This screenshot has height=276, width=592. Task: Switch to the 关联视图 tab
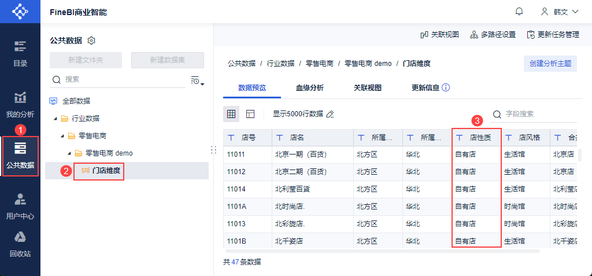(x=367, y=88)
